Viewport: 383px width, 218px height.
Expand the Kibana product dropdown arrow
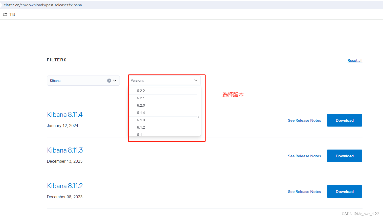tap(115, 81)
